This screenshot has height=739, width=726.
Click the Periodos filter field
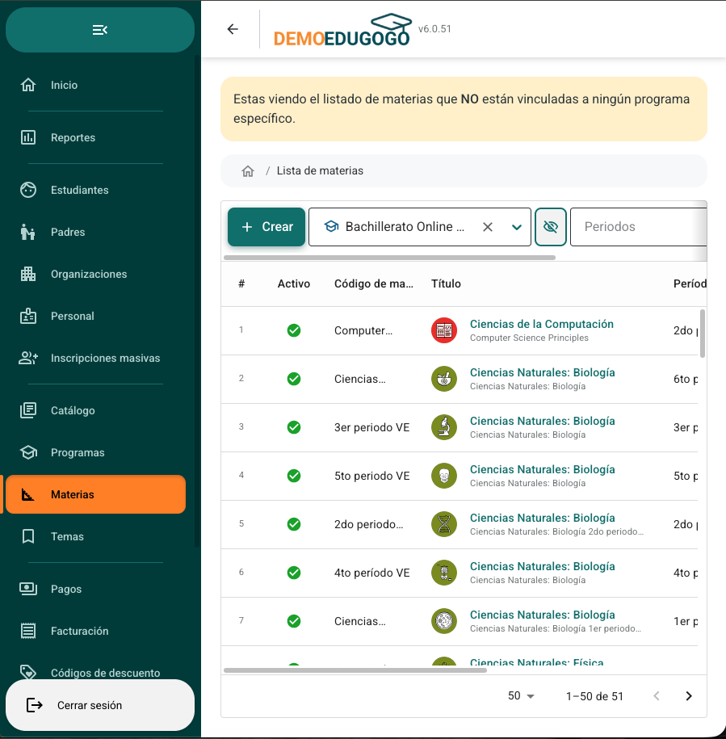point(638,227)
